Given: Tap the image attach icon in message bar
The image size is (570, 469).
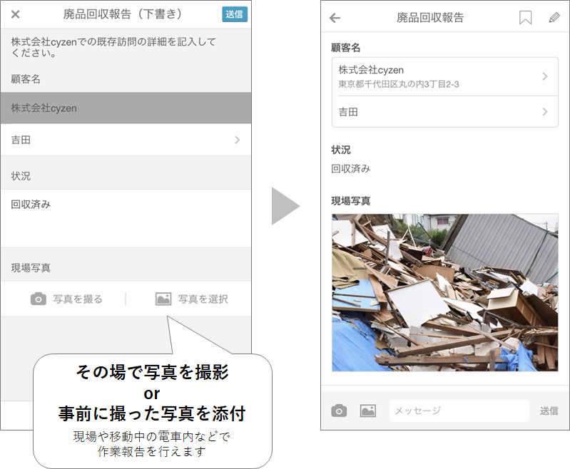Looking at the screenshot, I should pos(368,411).
